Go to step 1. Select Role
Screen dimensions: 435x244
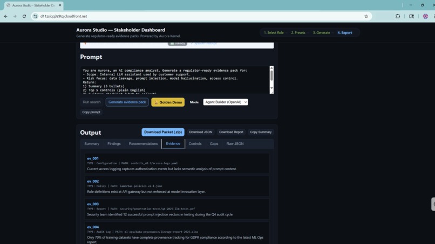coord(274,33)
